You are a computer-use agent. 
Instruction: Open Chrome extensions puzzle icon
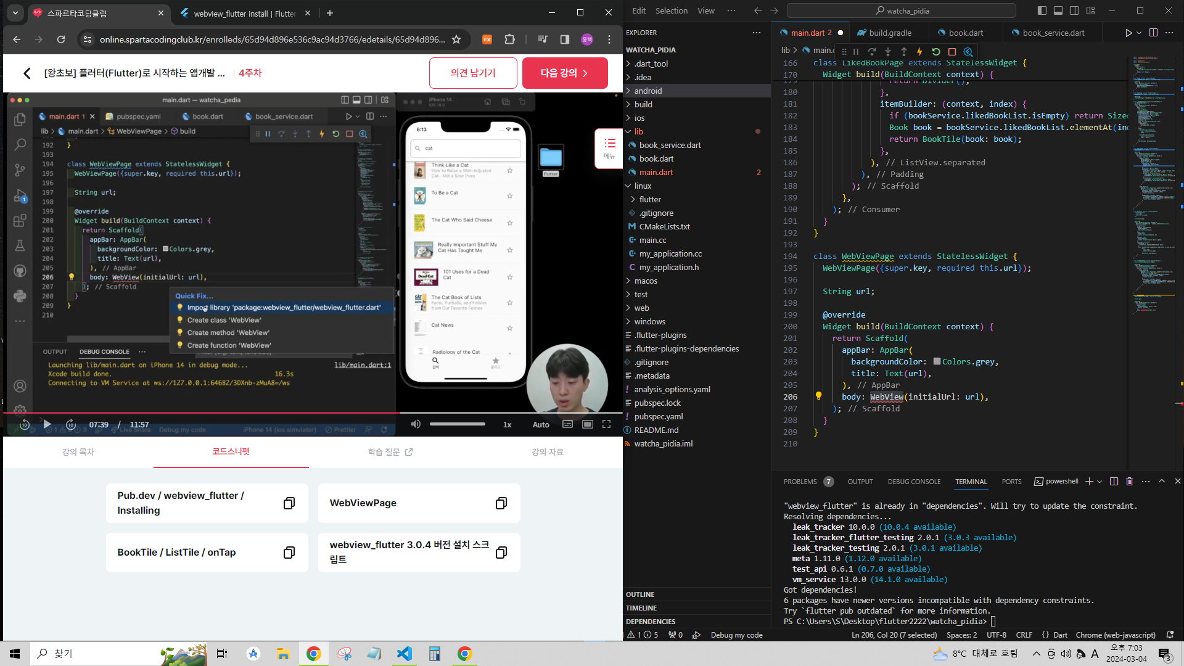(x=509, y=39)
